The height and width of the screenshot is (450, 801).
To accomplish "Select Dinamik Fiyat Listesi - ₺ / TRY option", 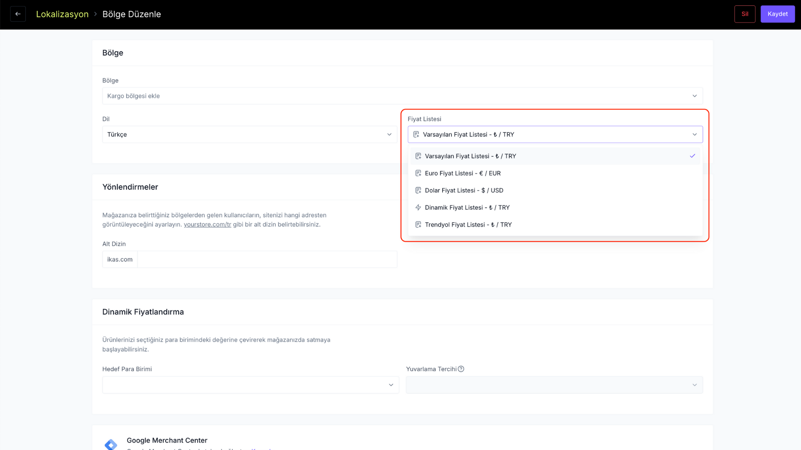I will [555, 207].
